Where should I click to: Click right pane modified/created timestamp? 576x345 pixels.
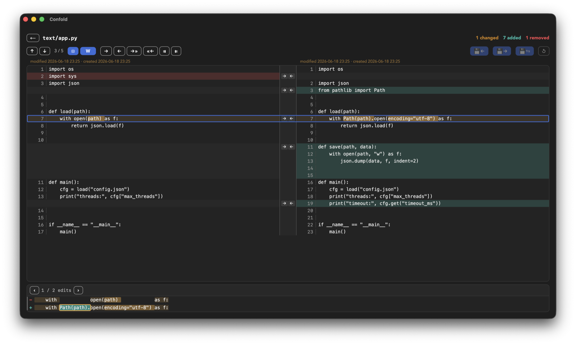coord(350,61)
